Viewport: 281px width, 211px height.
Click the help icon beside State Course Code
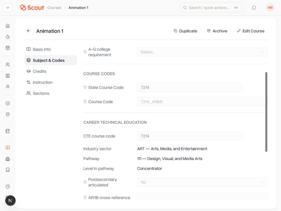85,87
